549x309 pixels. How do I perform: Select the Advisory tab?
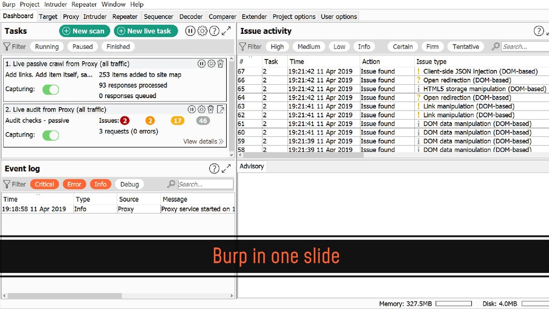click(252, 166)
